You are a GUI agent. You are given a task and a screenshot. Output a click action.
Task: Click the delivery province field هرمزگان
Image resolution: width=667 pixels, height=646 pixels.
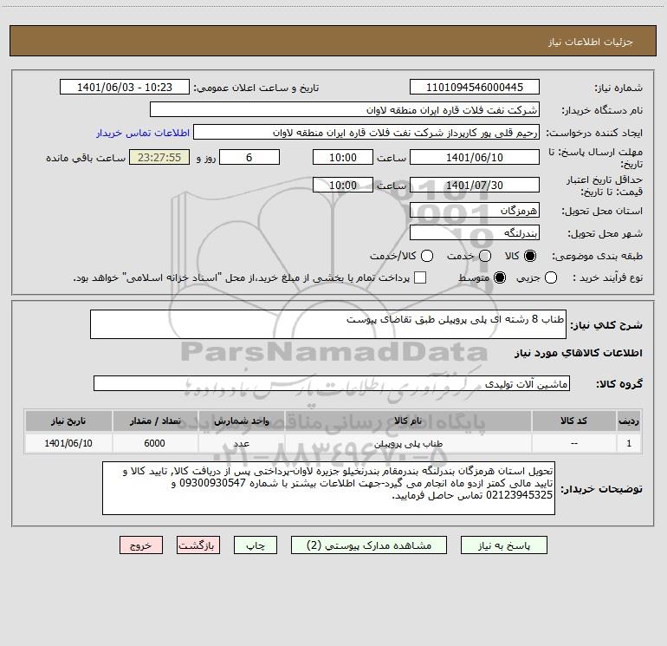pos(475,211)
